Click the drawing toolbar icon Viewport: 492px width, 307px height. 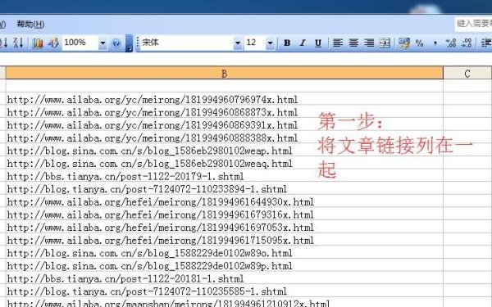point(53,43)
